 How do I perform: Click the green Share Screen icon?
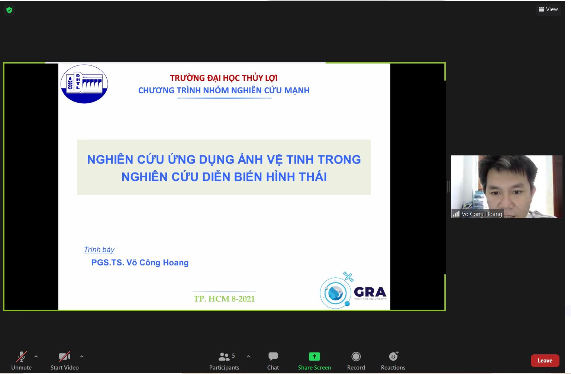(x=314, y=357)
